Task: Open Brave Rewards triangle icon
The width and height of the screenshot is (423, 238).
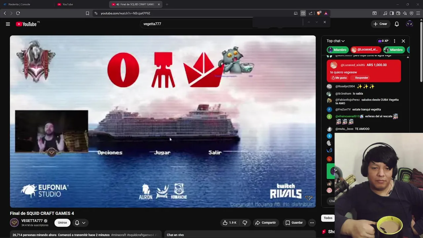Action: tap(326, 13)
